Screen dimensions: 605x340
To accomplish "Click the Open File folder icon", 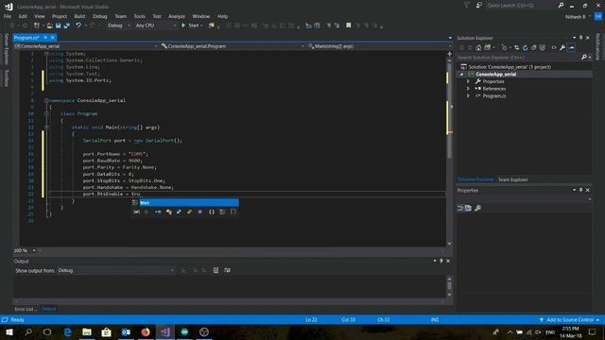I will point(49,25).
